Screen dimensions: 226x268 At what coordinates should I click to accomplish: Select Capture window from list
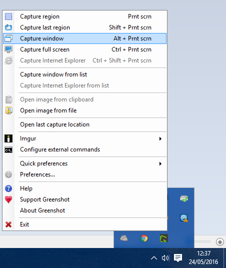tap(84, 74)
